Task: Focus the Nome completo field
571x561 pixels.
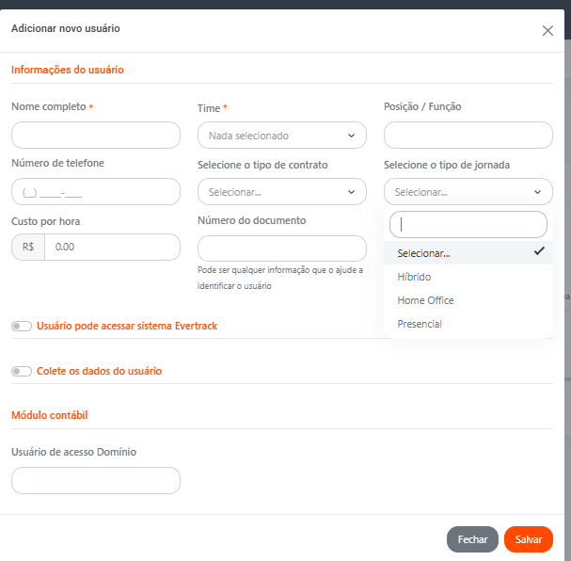Action: coord(95,135)
